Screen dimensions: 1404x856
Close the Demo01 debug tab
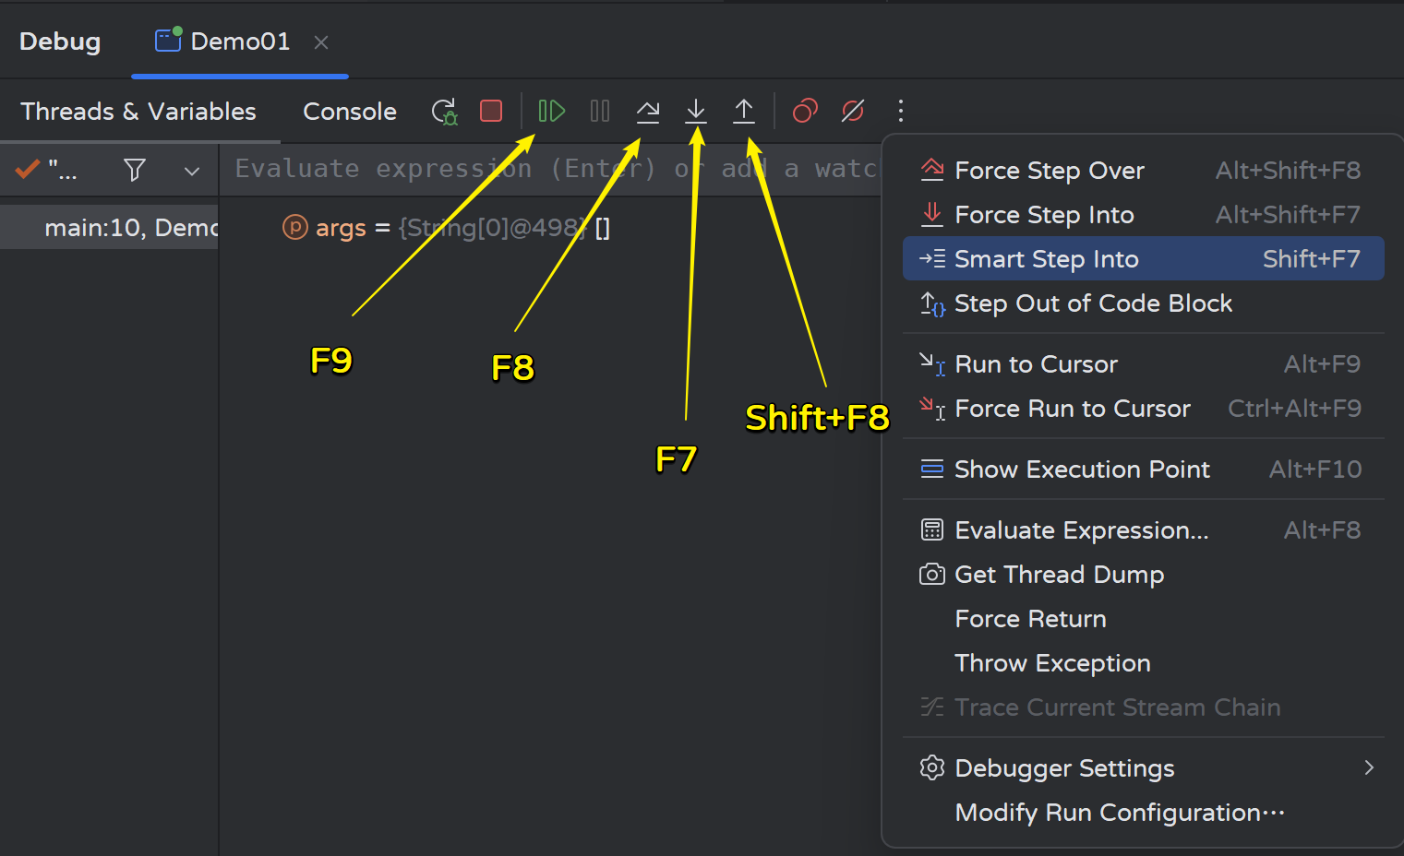(321, 42)
